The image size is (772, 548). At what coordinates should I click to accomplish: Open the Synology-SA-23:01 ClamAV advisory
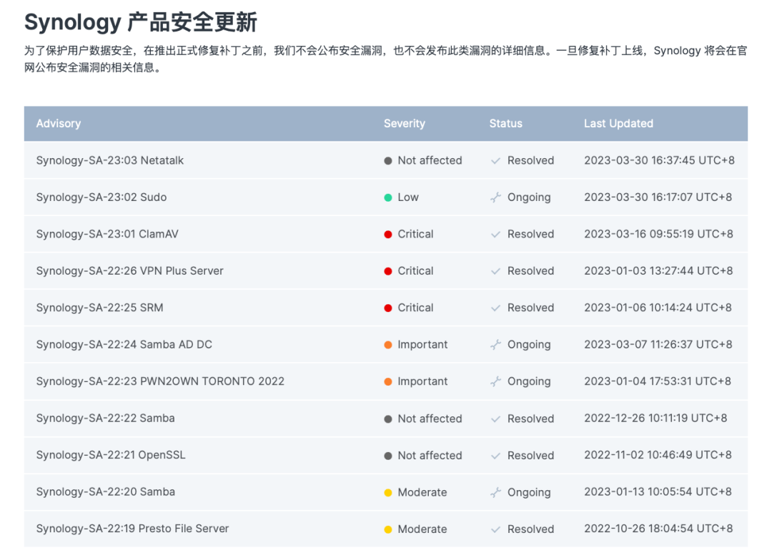pos(109,234)
